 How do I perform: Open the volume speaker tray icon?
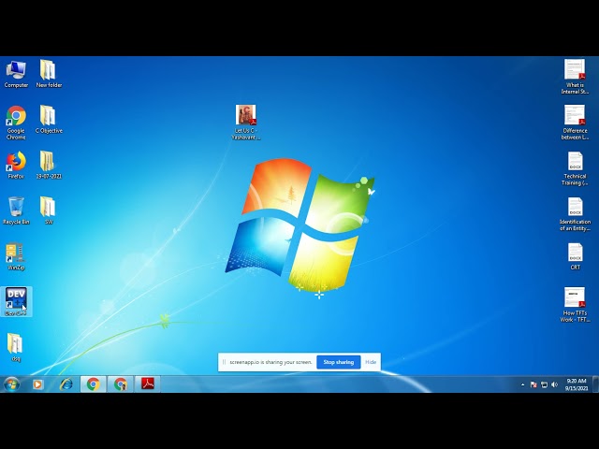554,384
